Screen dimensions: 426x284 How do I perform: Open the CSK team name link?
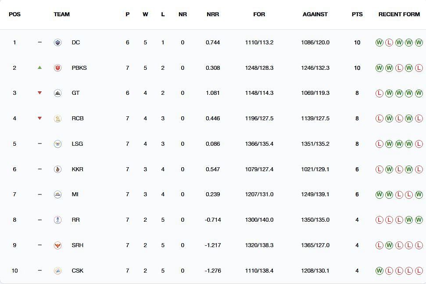(77, 271)
